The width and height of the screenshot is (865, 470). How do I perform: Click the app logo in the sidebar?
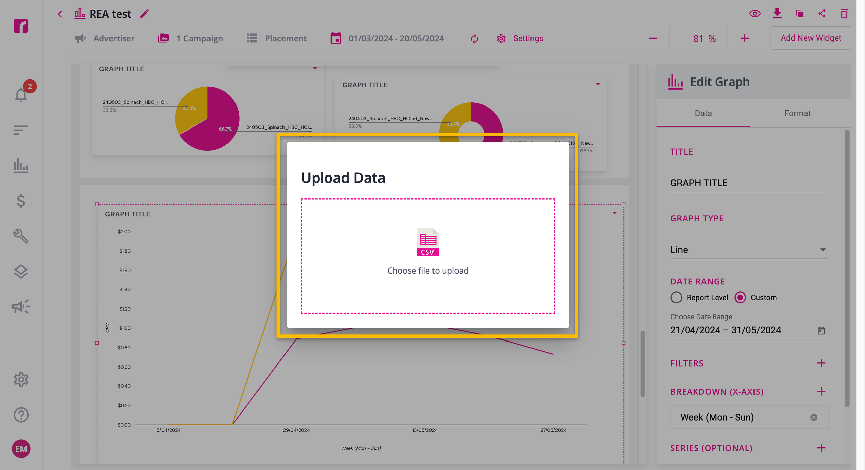(21, 26)
